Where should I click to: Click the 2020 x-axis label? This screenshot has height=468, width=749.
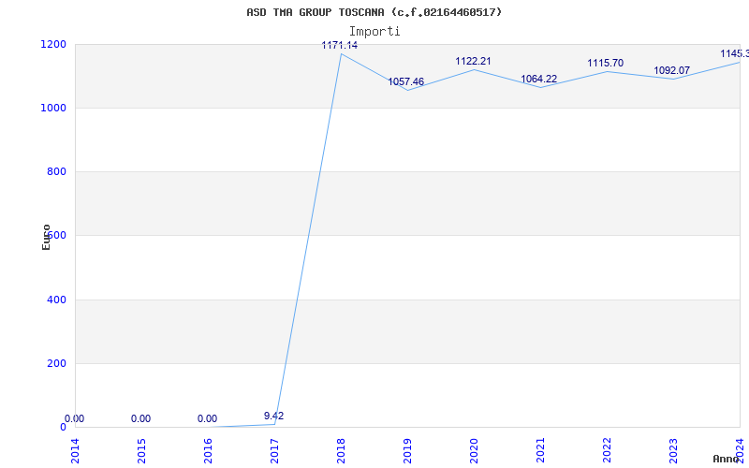pos(474,451)
